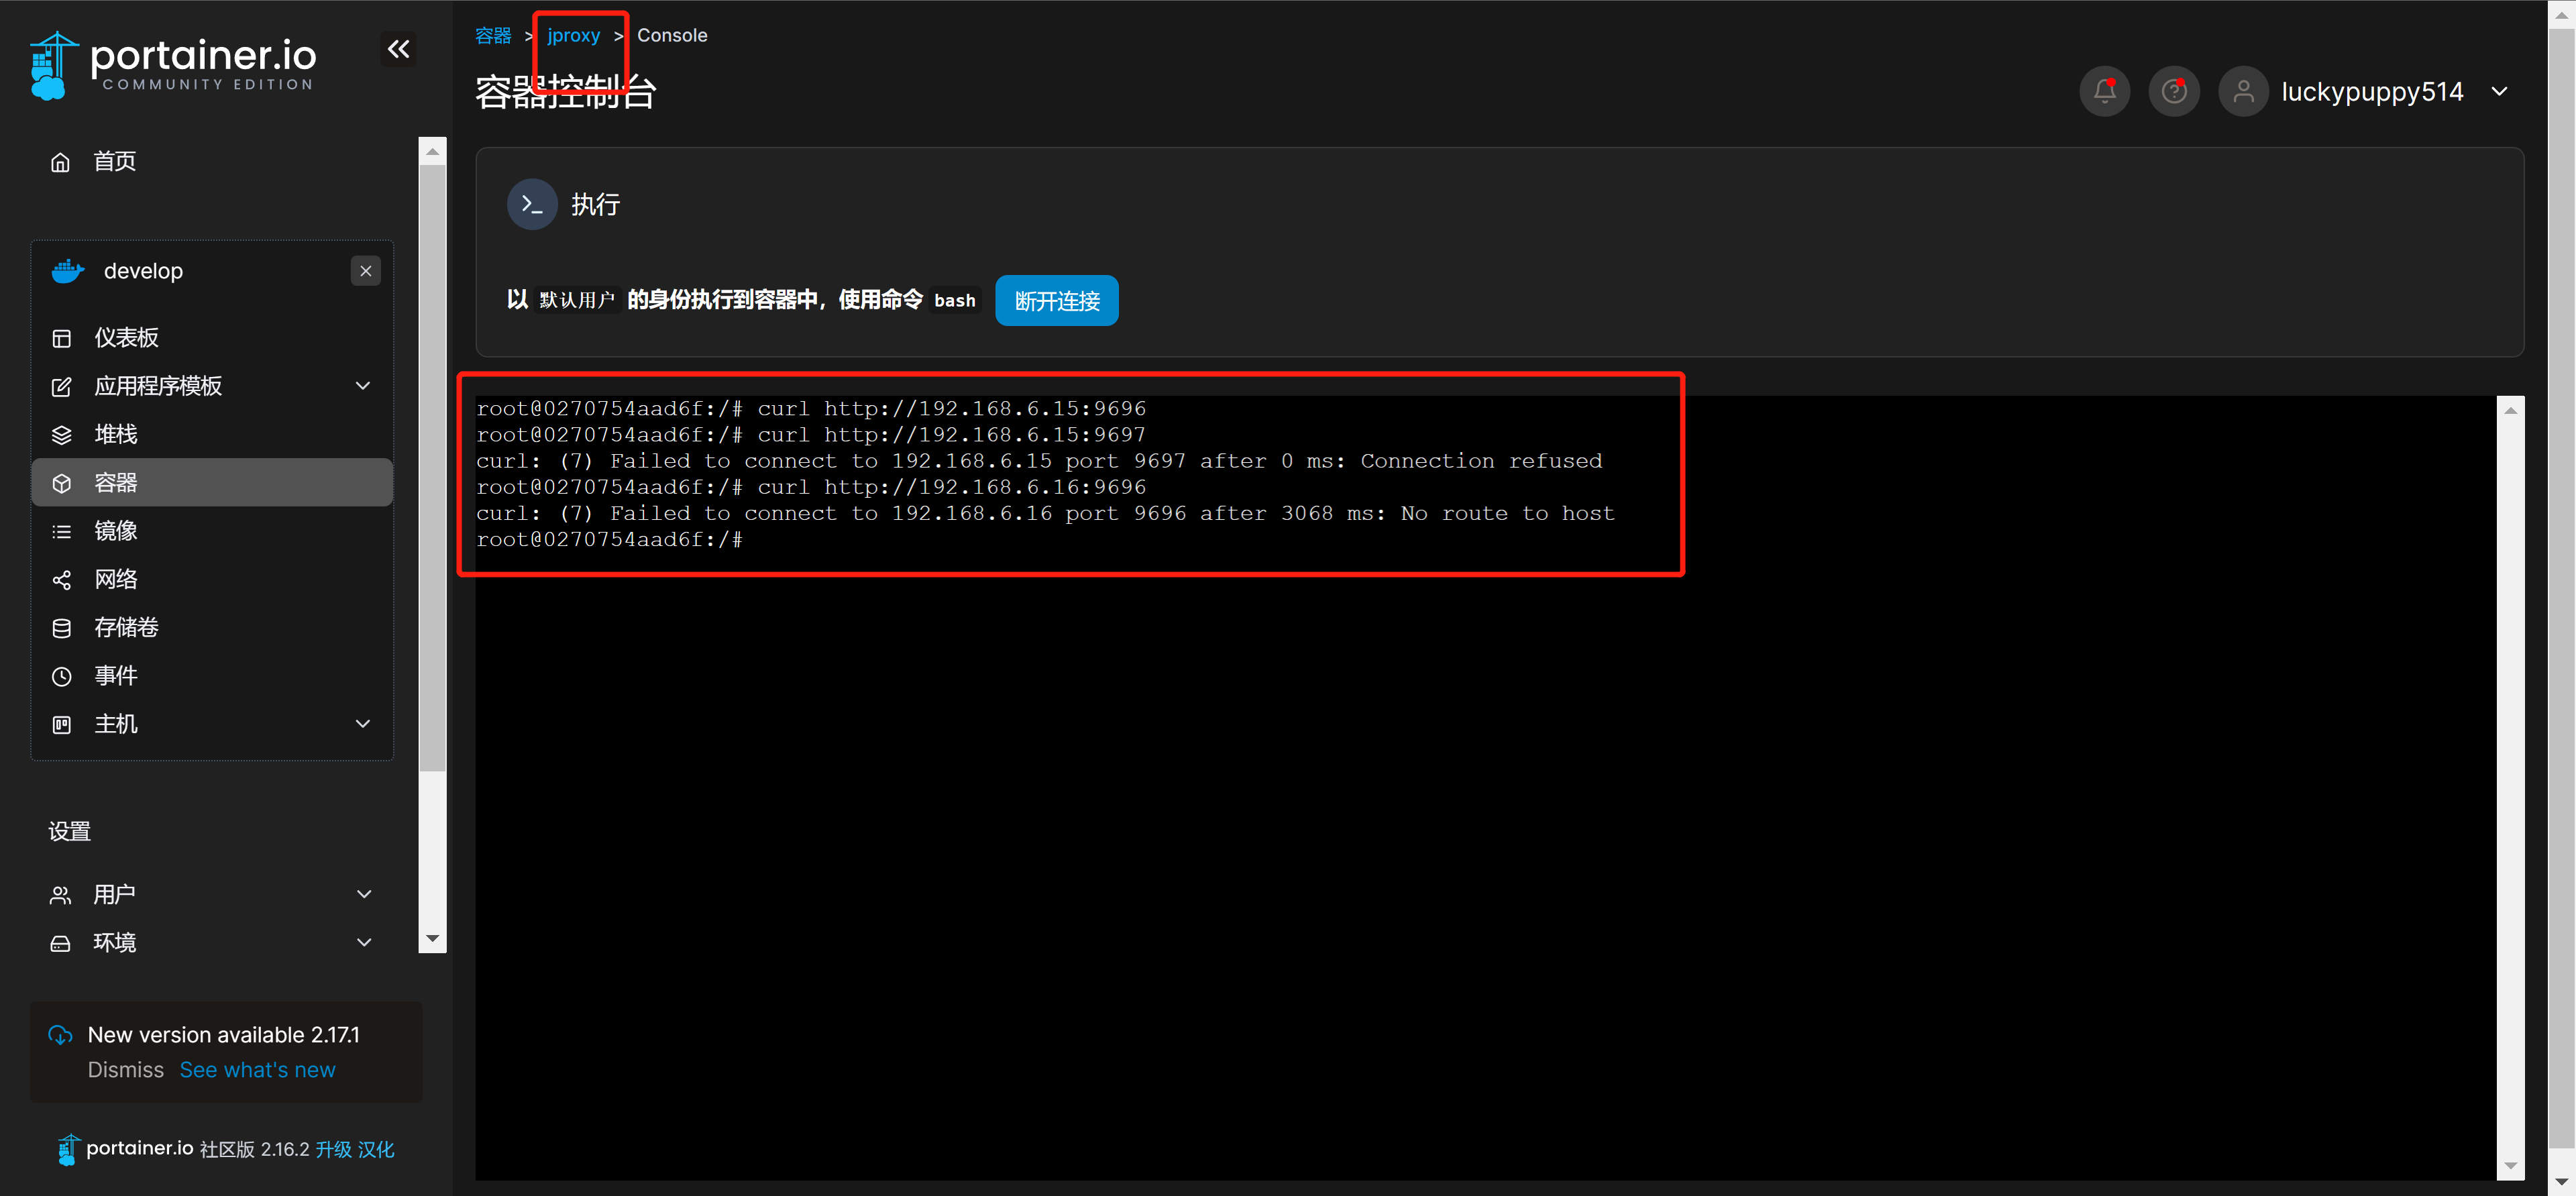Remove the develop environment filter with X

(366, 270)
